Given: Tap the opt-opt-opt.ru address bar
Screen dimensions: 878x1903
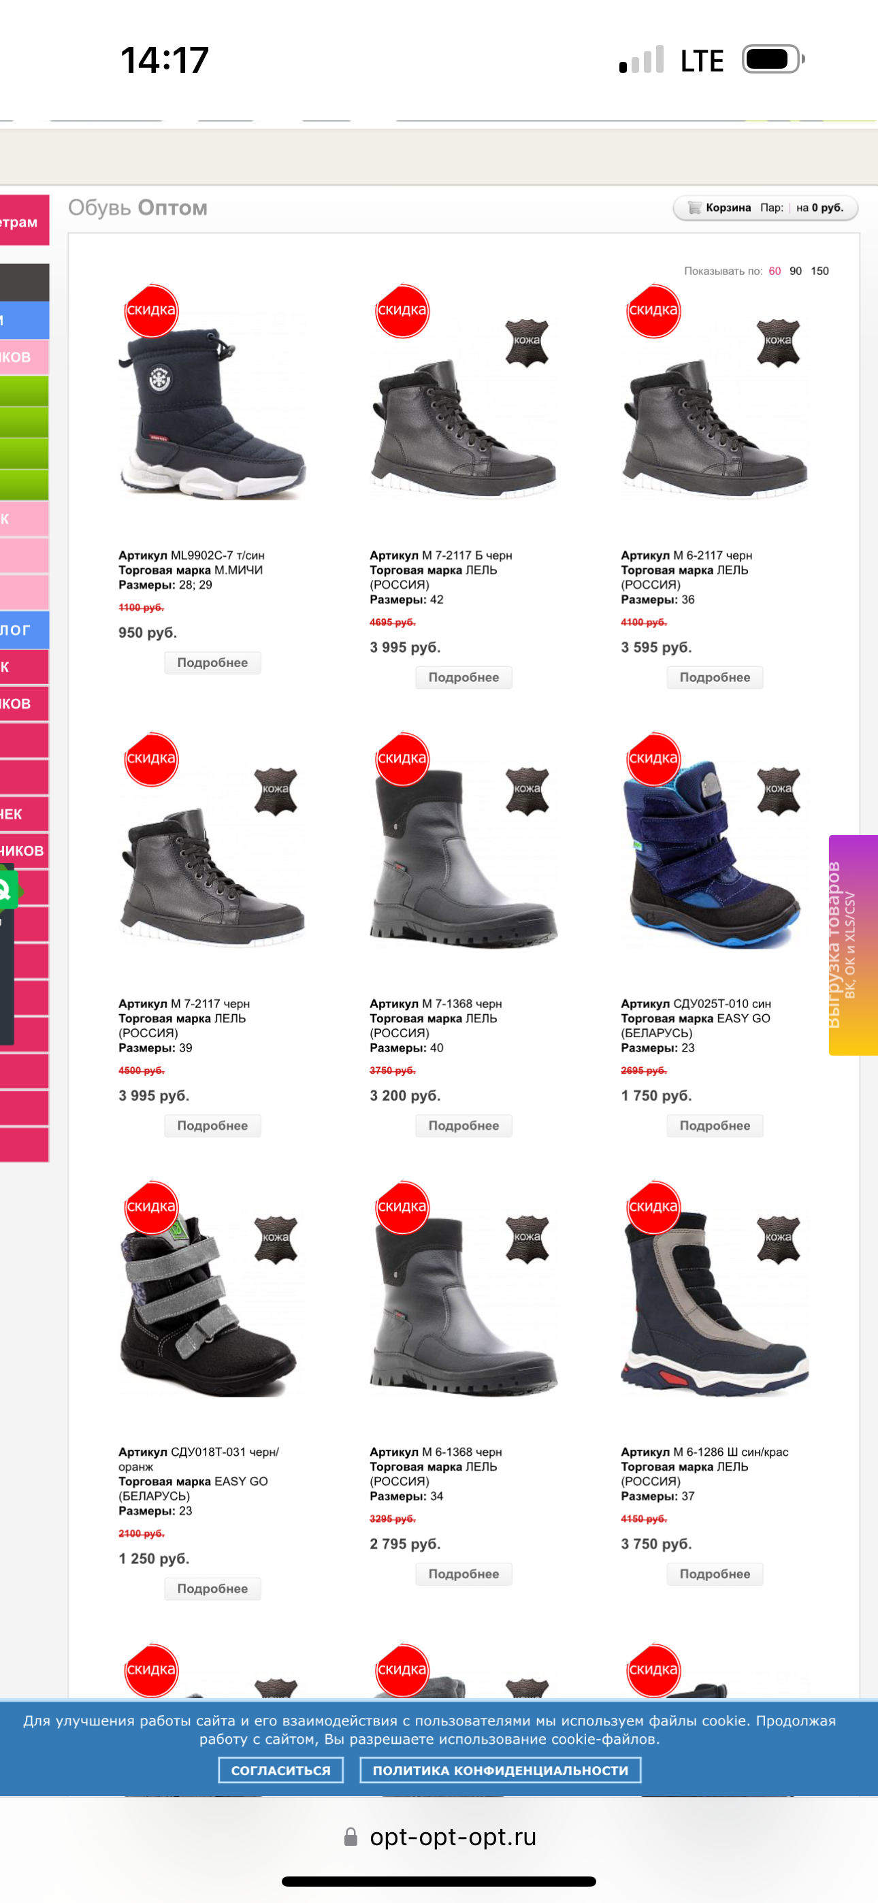Looking at the screenshot, I should (439, 1836).
